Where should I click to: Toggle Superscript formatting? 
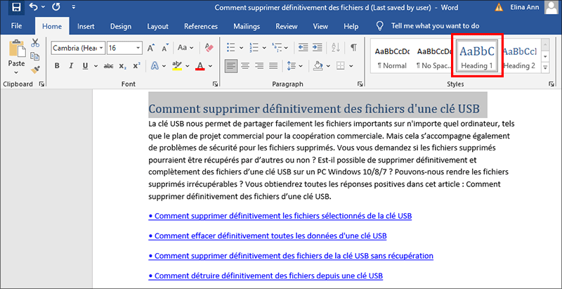tap(136, 66)
